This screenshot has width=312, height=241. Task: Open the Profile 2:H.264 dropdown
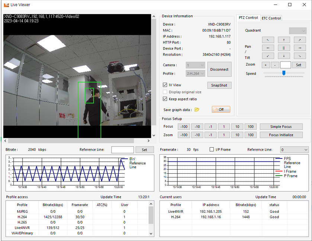point(195,74)
